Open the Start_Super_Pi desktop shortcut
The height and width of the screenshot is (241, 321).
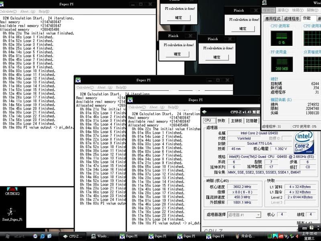(12, 214)
